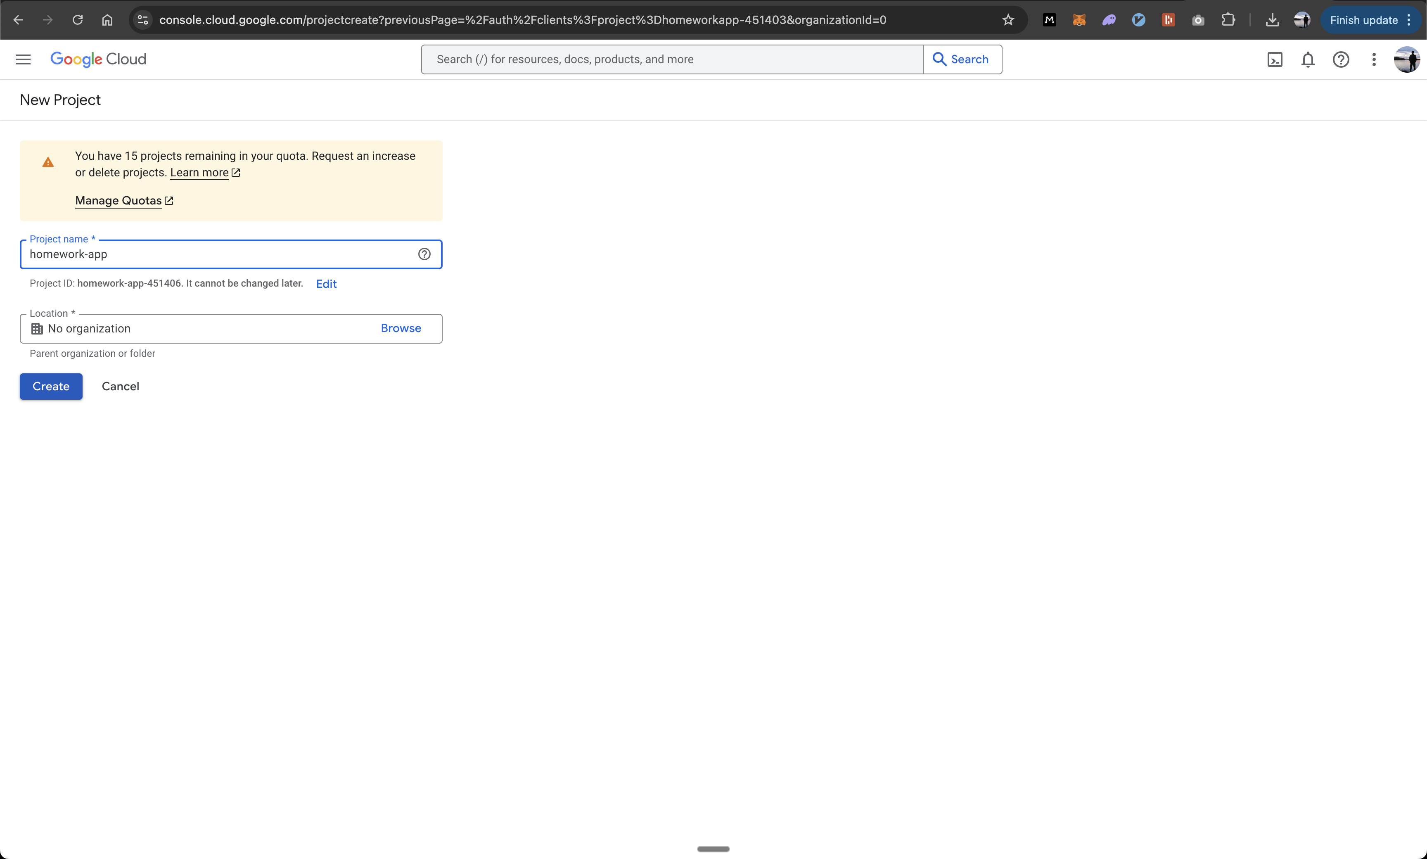Click 'Parent organization or folder' helper text

92,353
